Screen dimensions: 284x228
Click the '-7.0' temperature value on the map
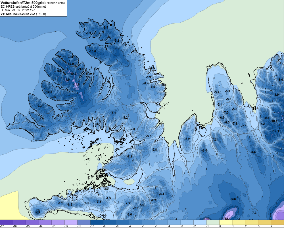(x=128, y=203)
